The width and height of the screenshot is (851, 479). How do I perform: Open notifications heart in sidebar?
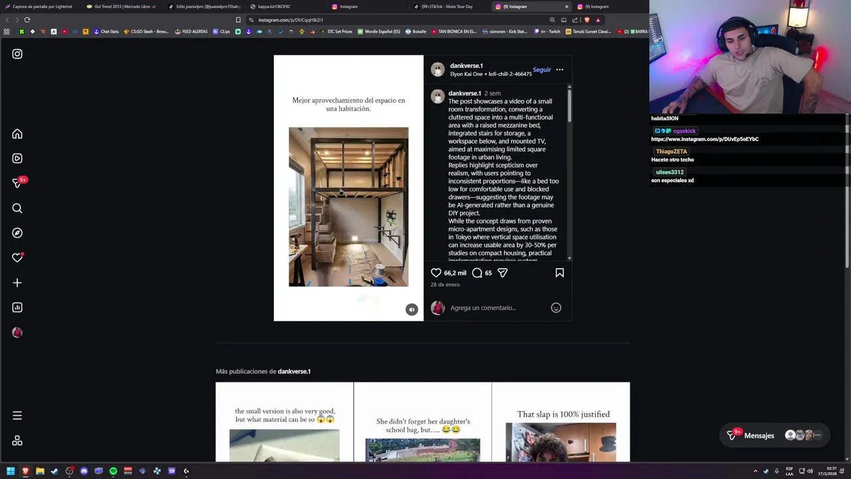click(x=17, y=257)
